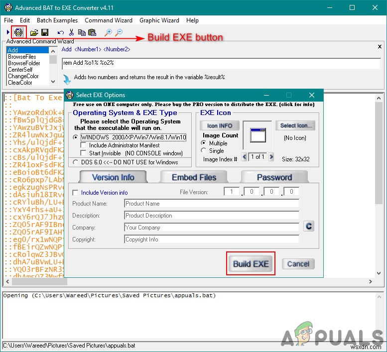Click the Build EXE toolbar icon

(x=18, y=32)
